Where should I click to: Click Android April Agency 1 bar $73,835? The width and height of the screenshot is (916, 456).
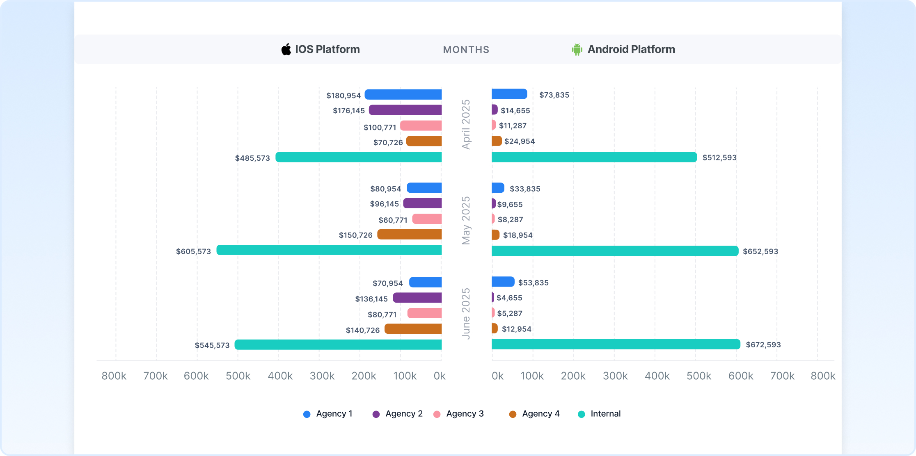tap(509, 94)
